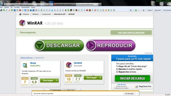Click the Publicidad label
The height and width of the screenshot is (96, 171).
[148, 53]
